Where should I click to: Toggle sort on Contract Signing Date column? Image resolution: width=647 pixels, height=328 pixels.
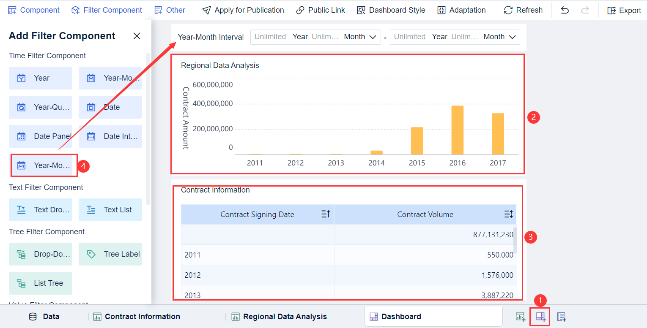pos(325,214)
